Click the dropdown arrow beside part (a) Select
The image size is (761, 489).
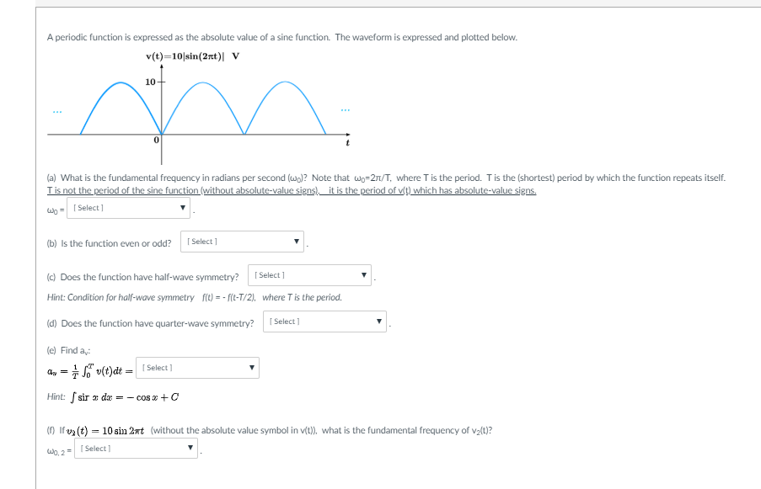click(x=182, y=208)
